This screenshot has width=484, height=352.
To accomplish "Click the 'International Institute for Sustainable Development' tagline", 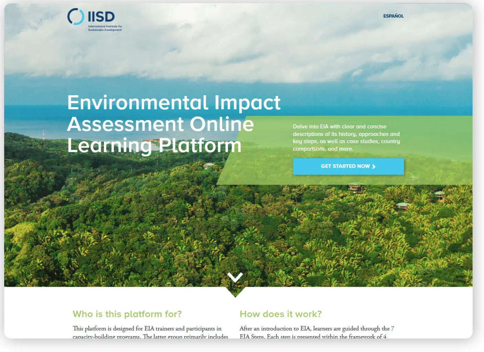I will click(104, 28).
